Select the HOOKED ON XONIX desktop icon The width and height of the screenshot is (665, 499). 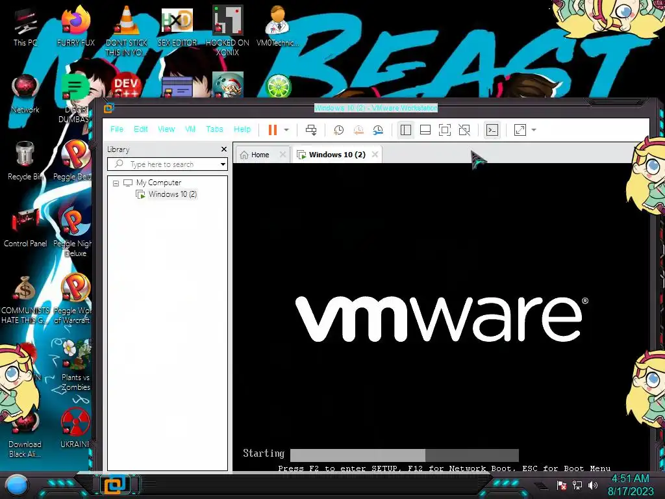pos(227,31)
